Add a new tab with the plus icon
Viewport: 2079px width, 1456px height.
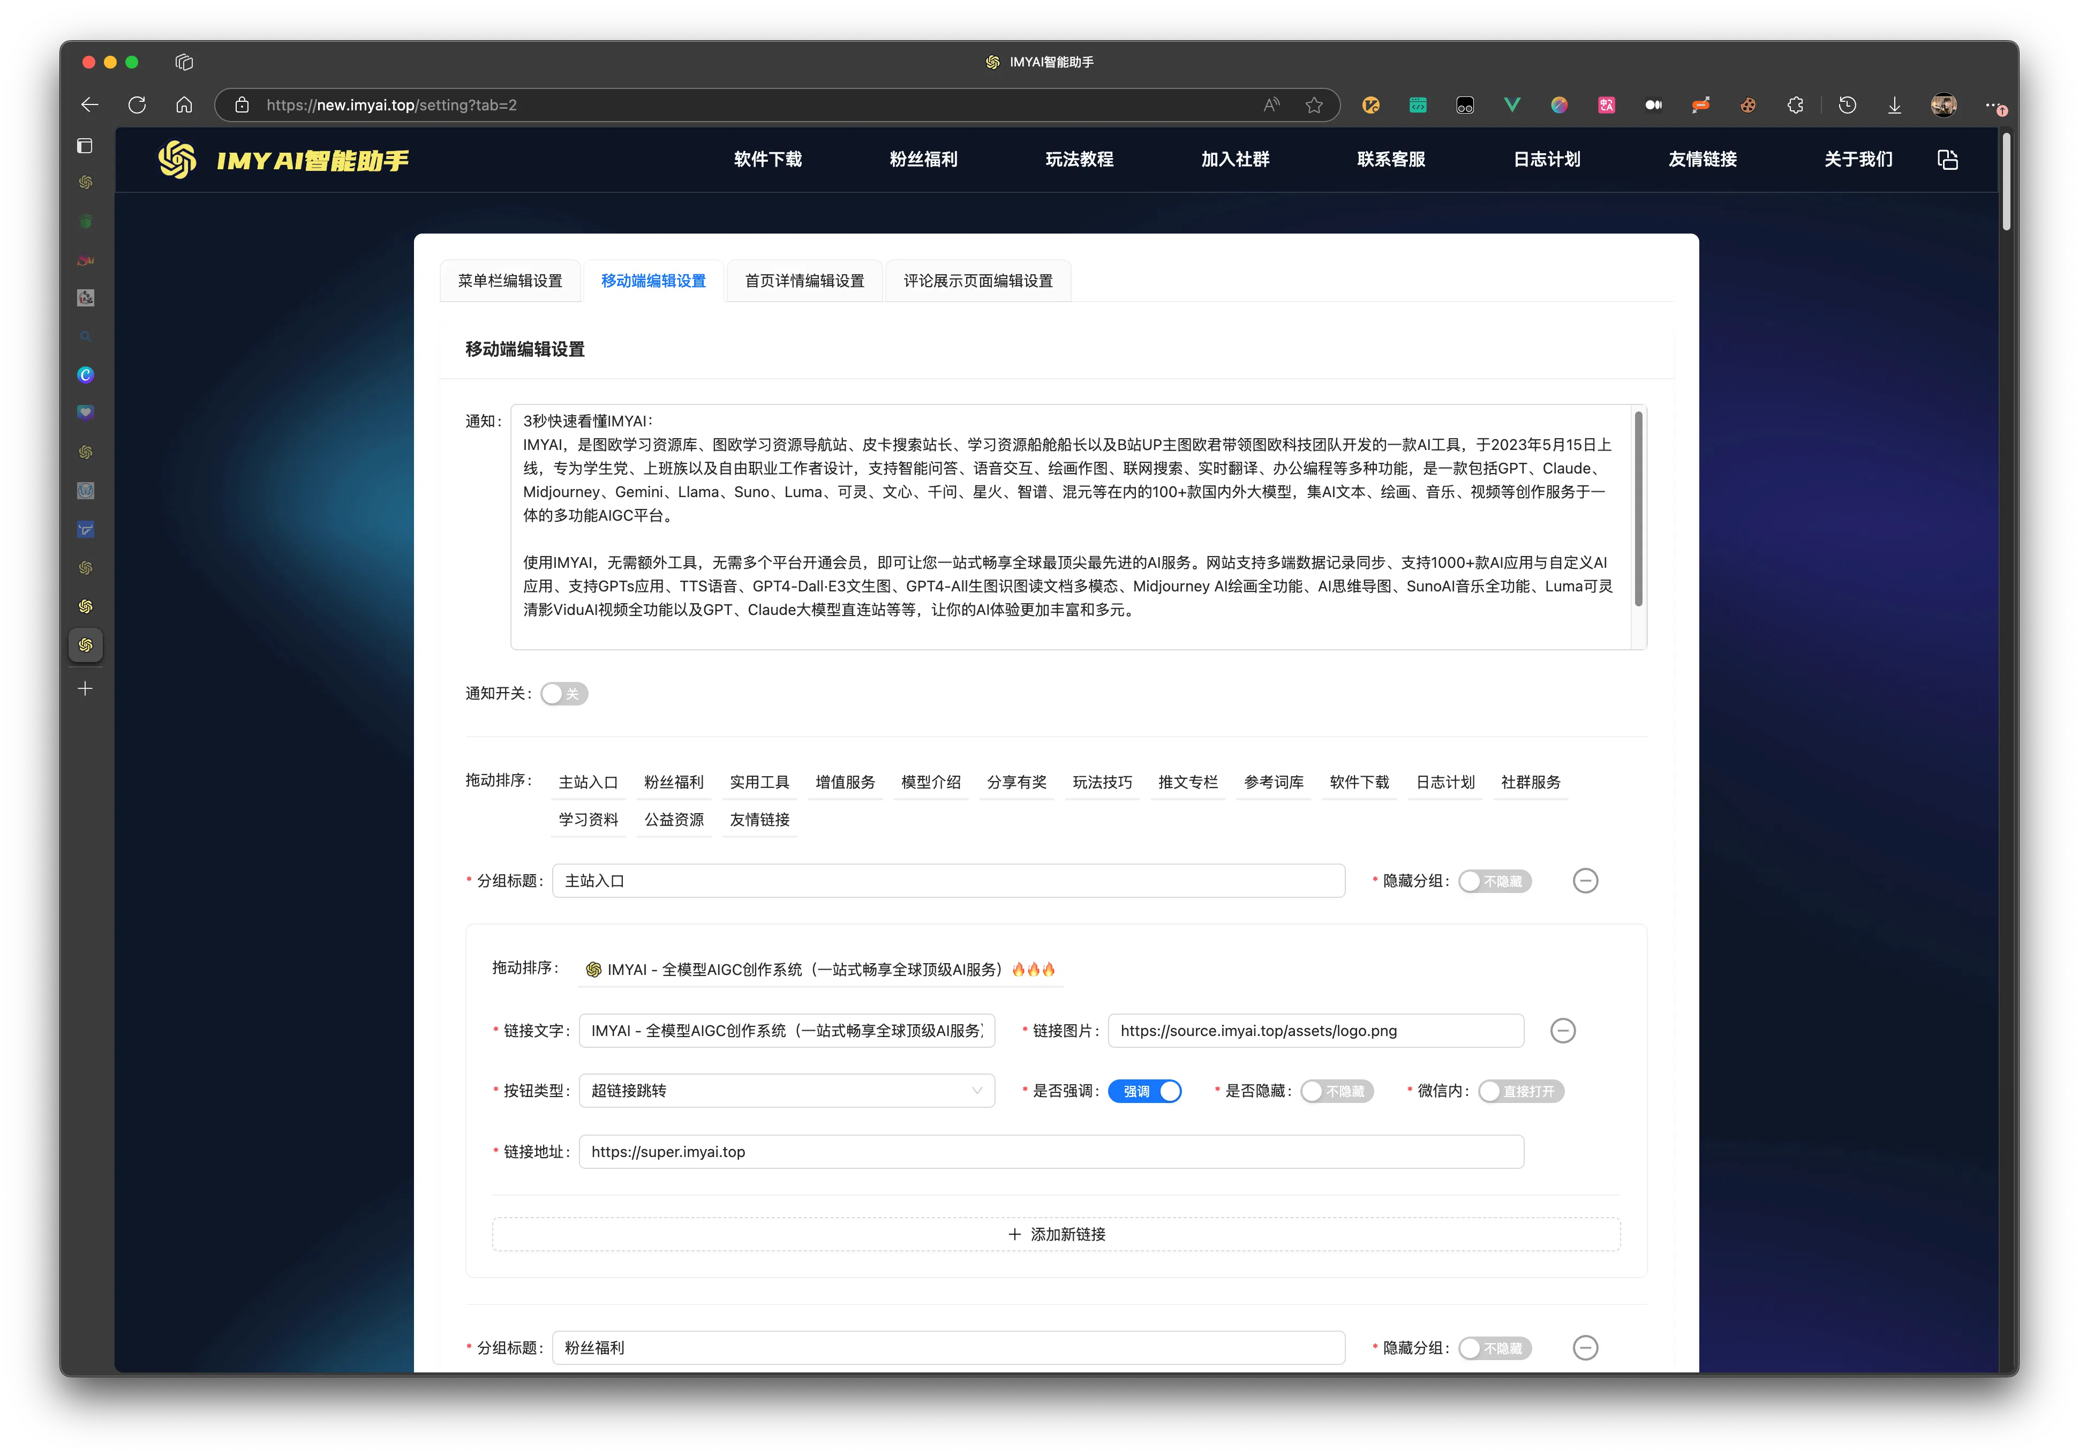click(x=85, y=689)
